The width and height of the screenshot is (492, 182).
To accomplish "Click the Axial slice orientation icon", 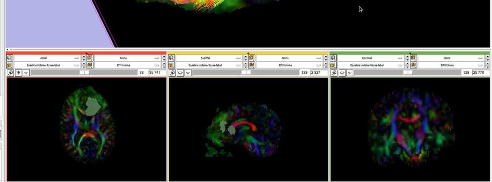I will (10, 58).
